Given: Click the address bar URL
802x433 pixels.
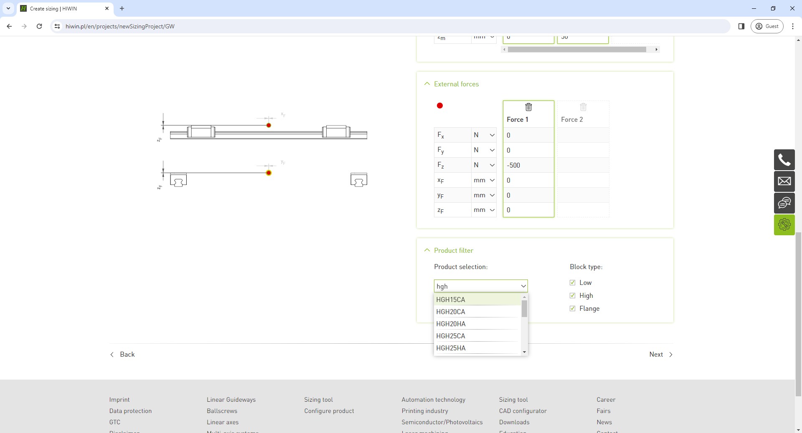Looking at the screenshot, I should tap(120, 26).
